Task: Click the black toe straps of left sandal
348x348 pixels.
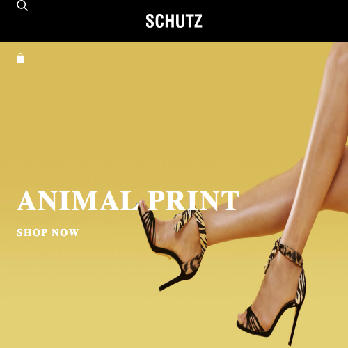Action: (146, 223)
